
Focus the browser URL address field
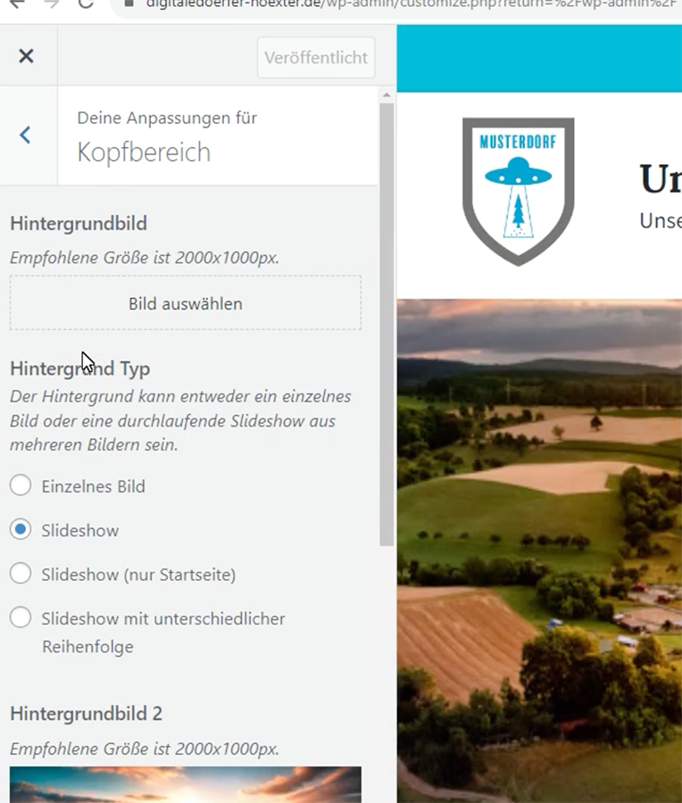click(x=402, y=4)
